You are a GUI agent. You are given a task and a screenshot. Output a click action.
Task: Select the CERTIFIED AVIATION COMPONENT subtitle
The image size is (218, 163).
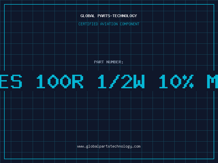click(x=109, y=24)
